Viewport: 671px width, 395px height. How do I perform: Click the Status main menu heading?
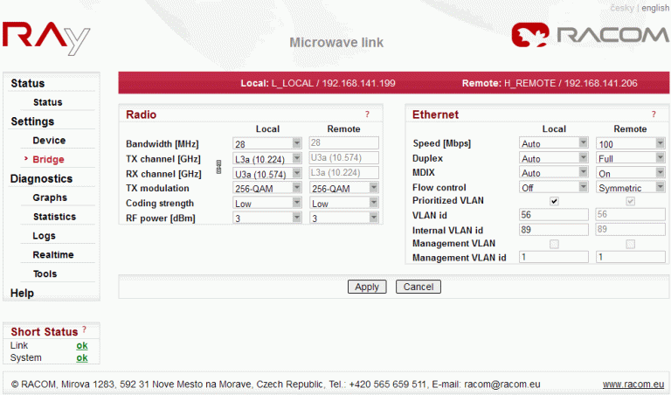(x=28, y=83)
